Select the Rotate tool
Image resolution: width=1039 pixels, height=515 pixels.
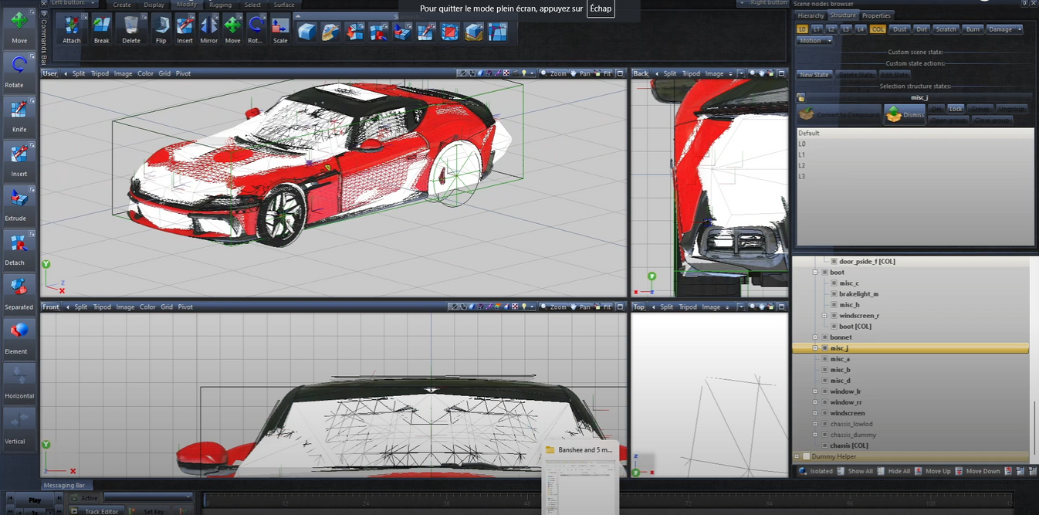(17, 69)
